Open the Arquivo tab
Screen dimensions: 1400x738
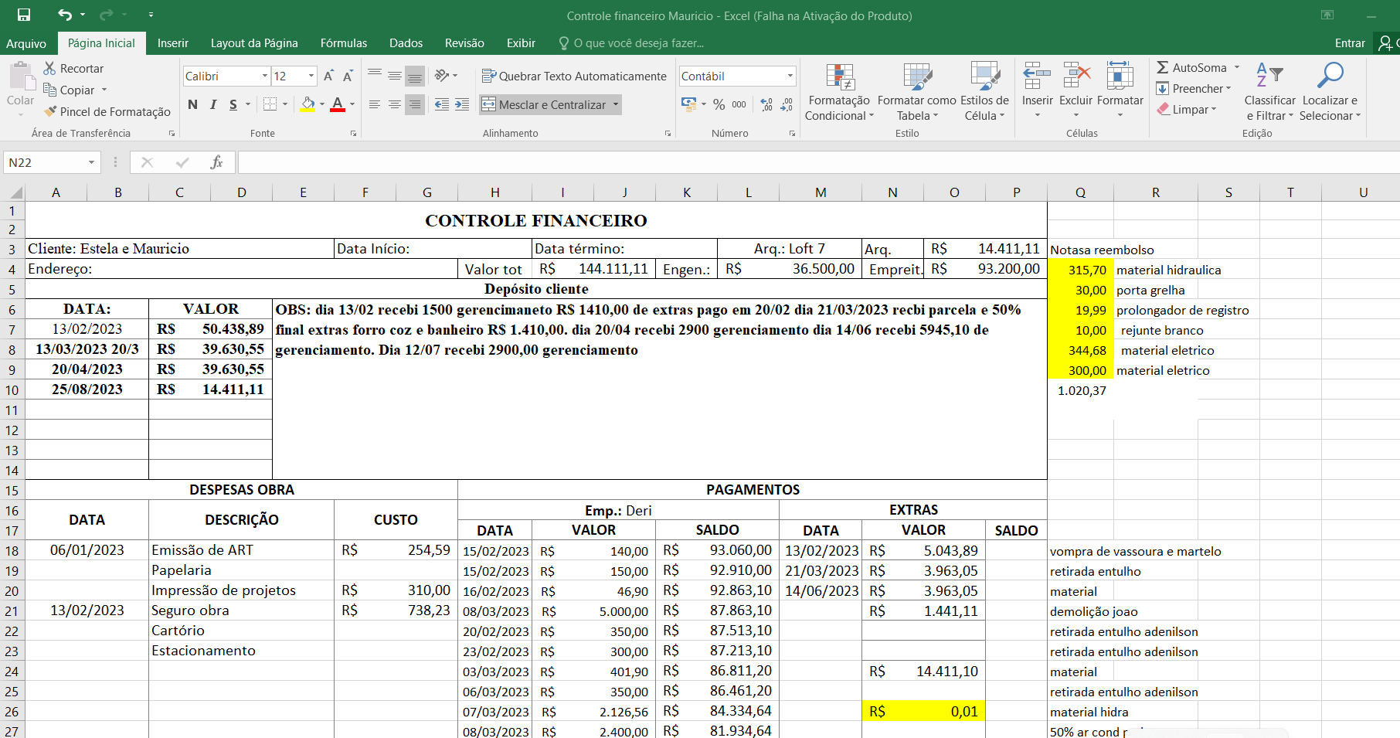(26, 43)
